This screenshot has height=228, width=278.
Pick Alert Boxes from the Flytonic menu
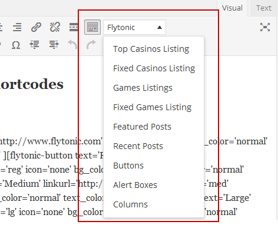tap(154, 185)
